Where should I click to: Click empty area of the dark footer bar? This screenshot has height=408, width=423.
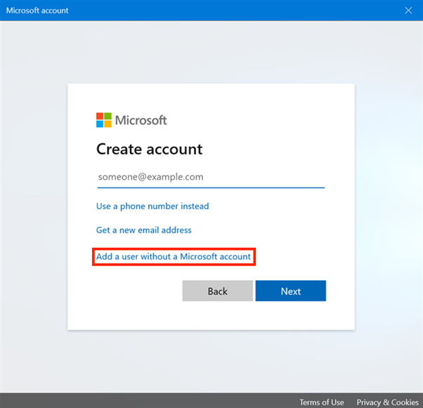point(141,401)
